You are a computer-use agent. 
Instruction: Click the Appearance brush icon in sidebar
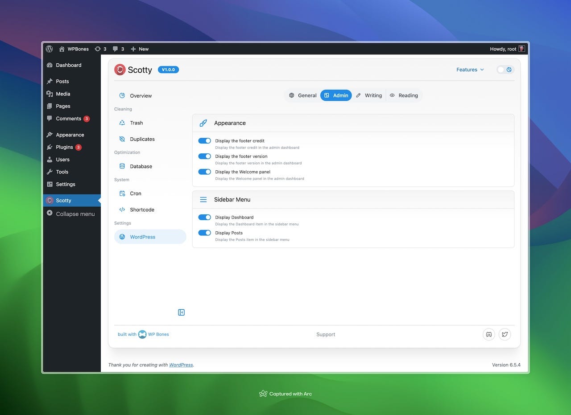pyautogui.click(x=50, y=135)
